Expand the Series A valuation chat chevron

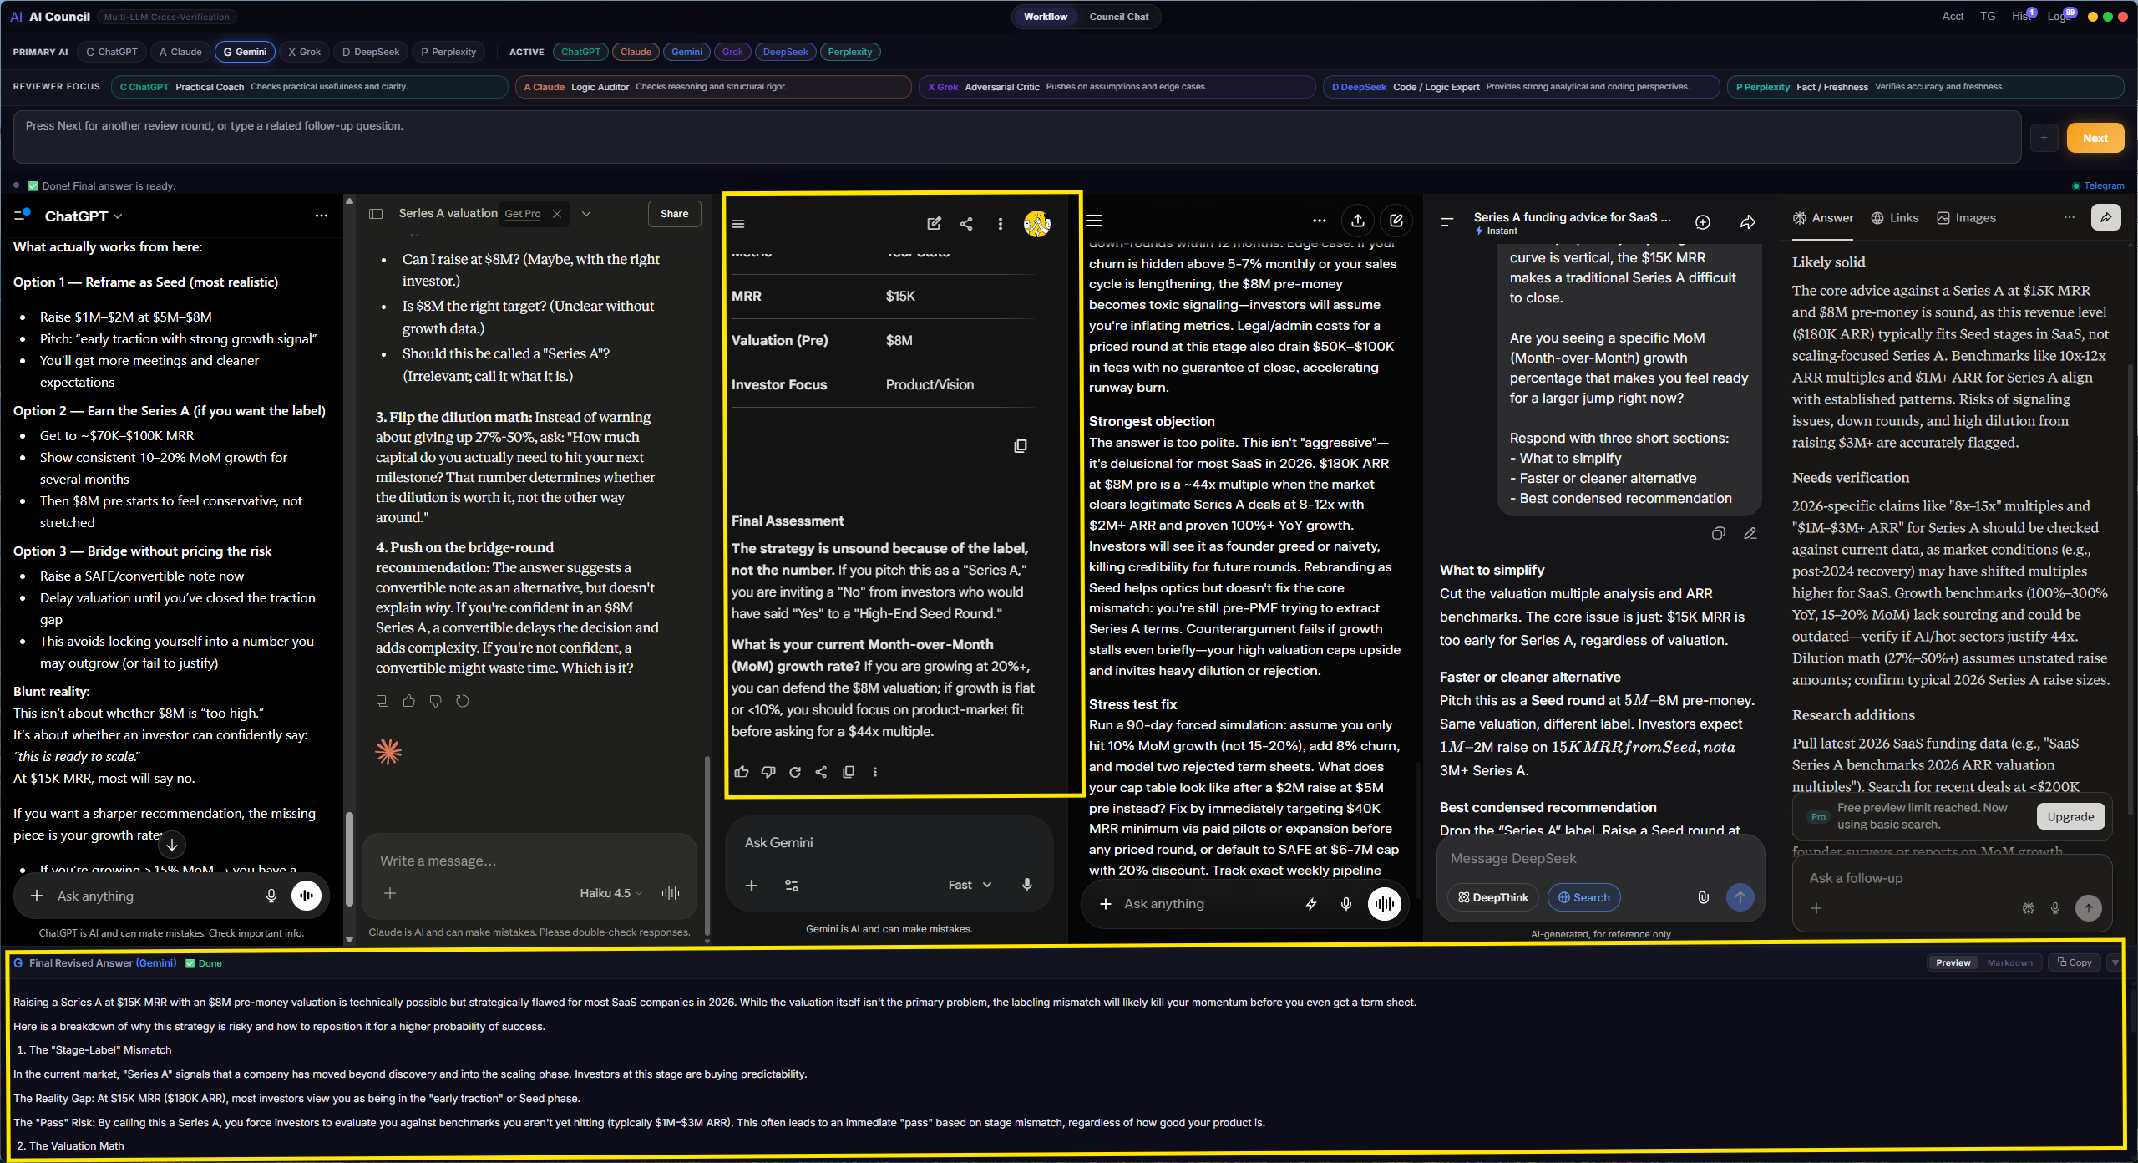tap(586, 214)
